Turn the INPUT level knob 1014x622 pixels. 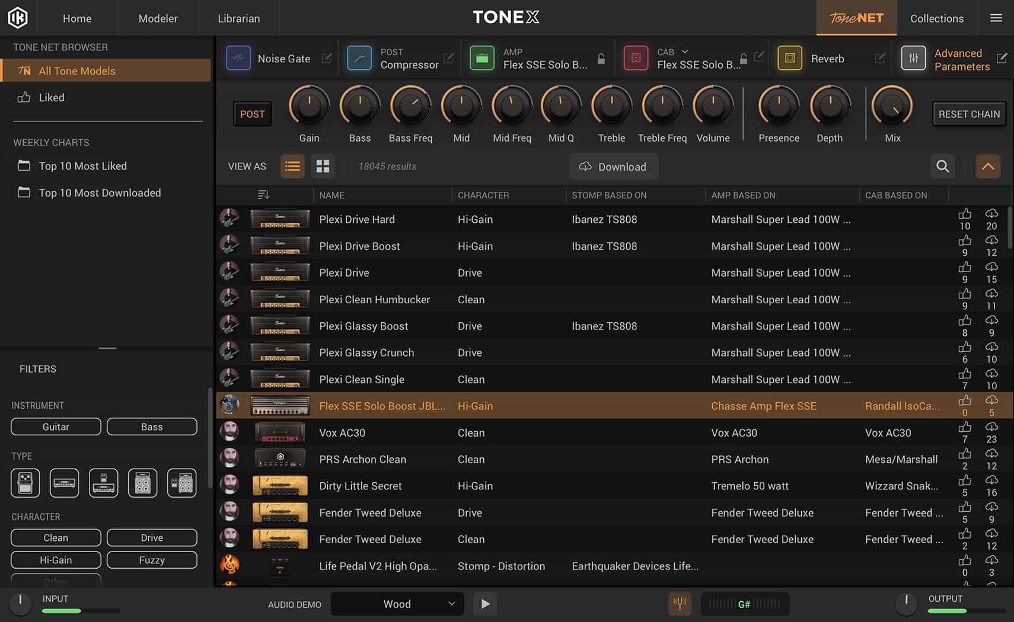pyautogui.click(x=20, y=603)
